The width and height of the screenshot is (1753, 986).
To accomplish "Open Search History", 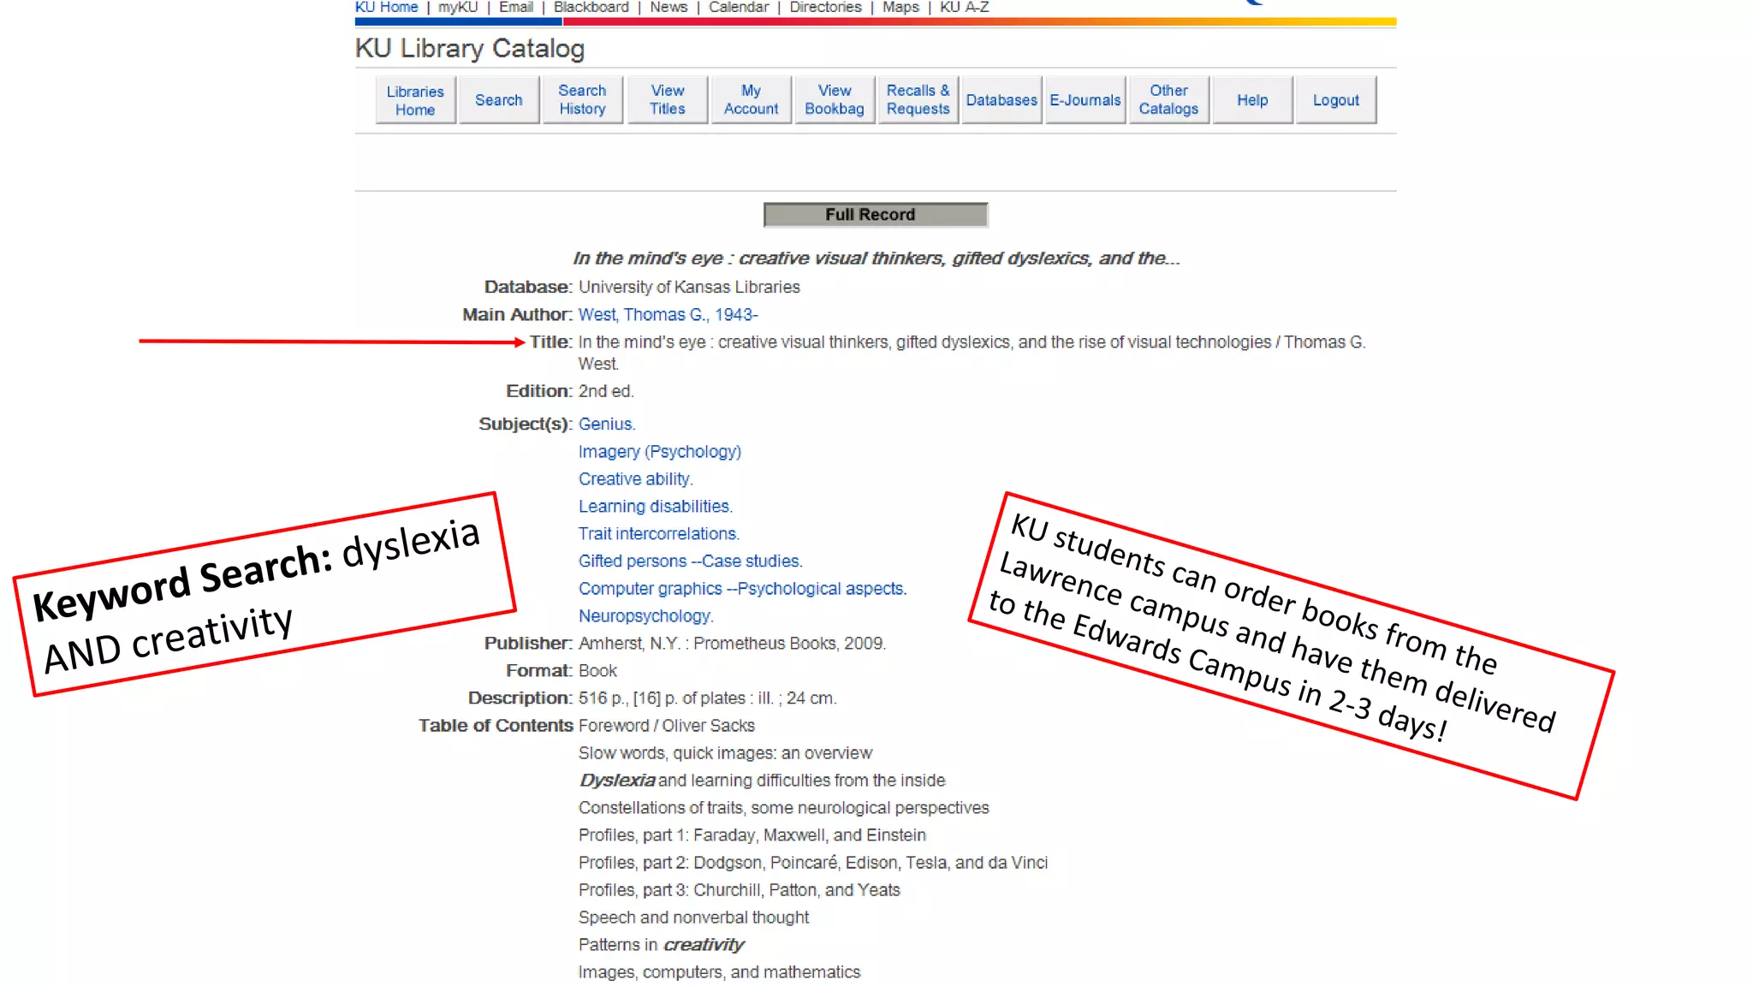I will point(582,100).
